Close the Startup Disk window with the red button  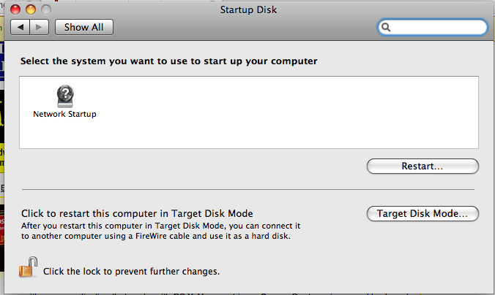15,9
